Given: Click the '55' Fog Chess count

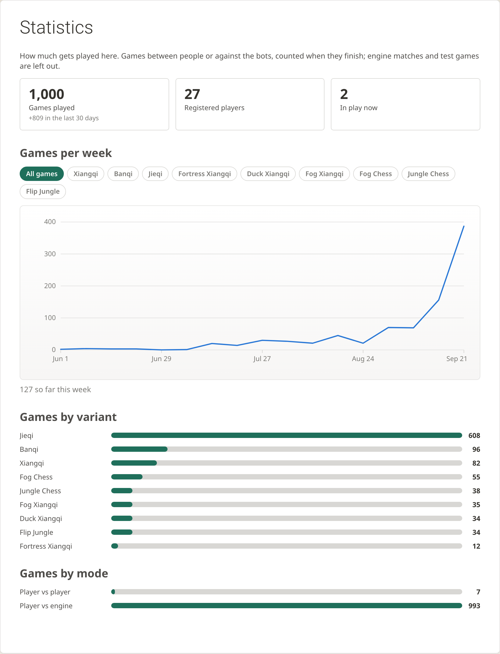Looking at the screenshot, I should point(476,477).
